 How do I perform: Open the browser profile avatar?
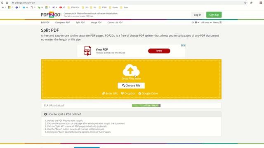click(x=261, y=3)
